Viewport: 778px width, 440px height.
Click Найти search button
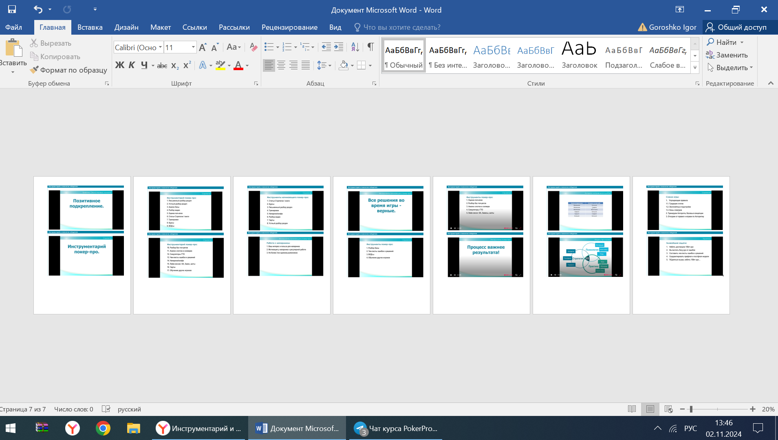tap(722, 42)
